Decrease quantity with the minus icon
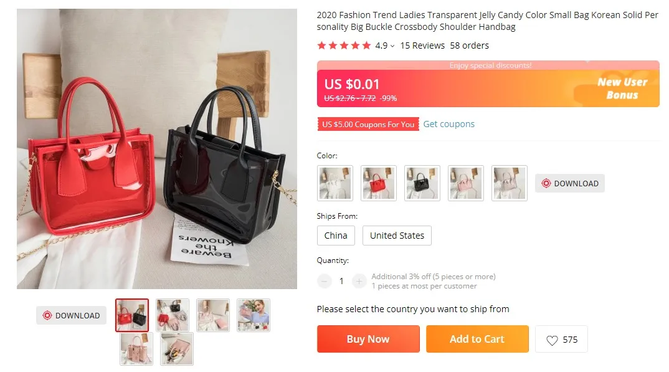Viewport: 669px width, 372px height. point(325,281)
